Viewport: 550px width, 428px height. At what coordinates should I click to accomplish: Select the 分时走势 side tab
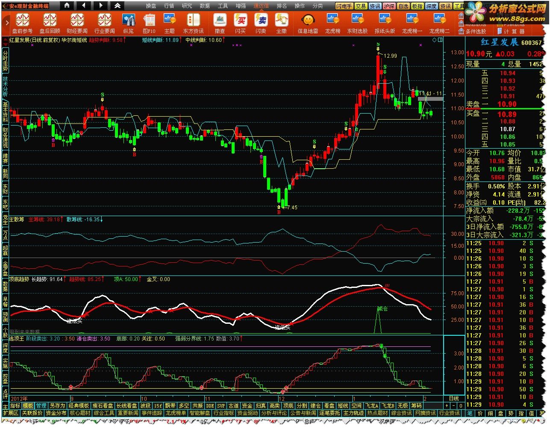pyautogui.click(x=5, y=59)
